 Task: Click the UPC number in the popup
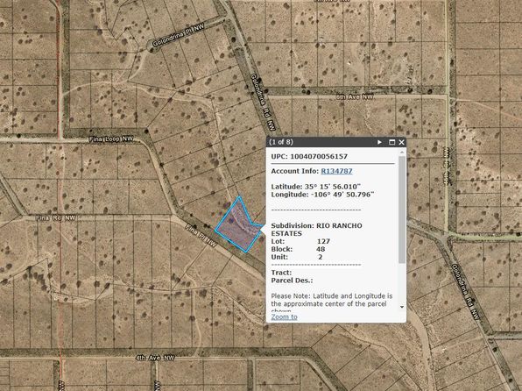tap(319, 156)
